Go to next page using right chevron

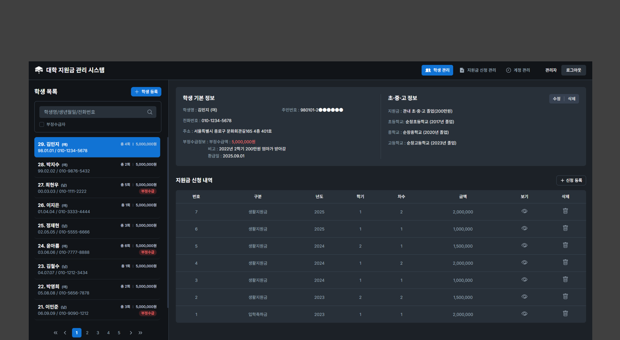point(131,333)
